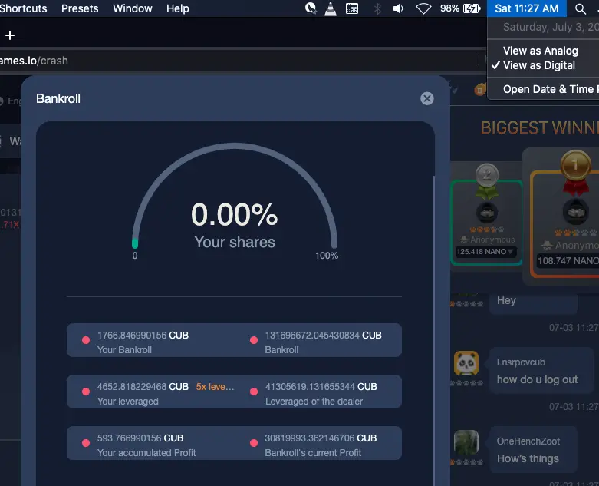Image resolution: width=599 pixels, height=486 pixels.
Task: Click the Bankroll dialog title
Action: click(58, 98)
